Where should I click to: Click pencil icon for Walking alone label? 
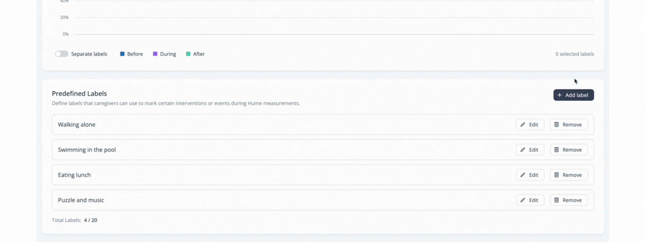coord(523,124)
